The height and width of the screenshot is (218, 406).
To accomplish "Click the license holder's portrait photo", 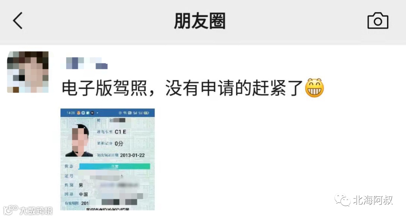I will pyautogui.click(x=79, y=140).
